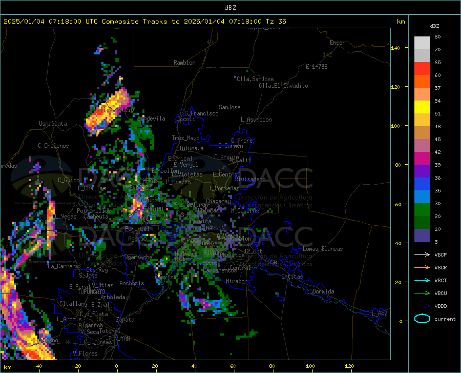Click the E_Chical map label
Screen dimensions: 461x373
coord(180,159)
